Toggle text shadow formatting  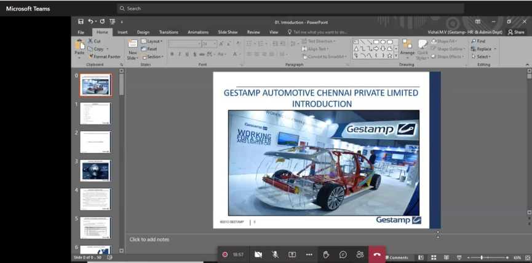(195, 54)
